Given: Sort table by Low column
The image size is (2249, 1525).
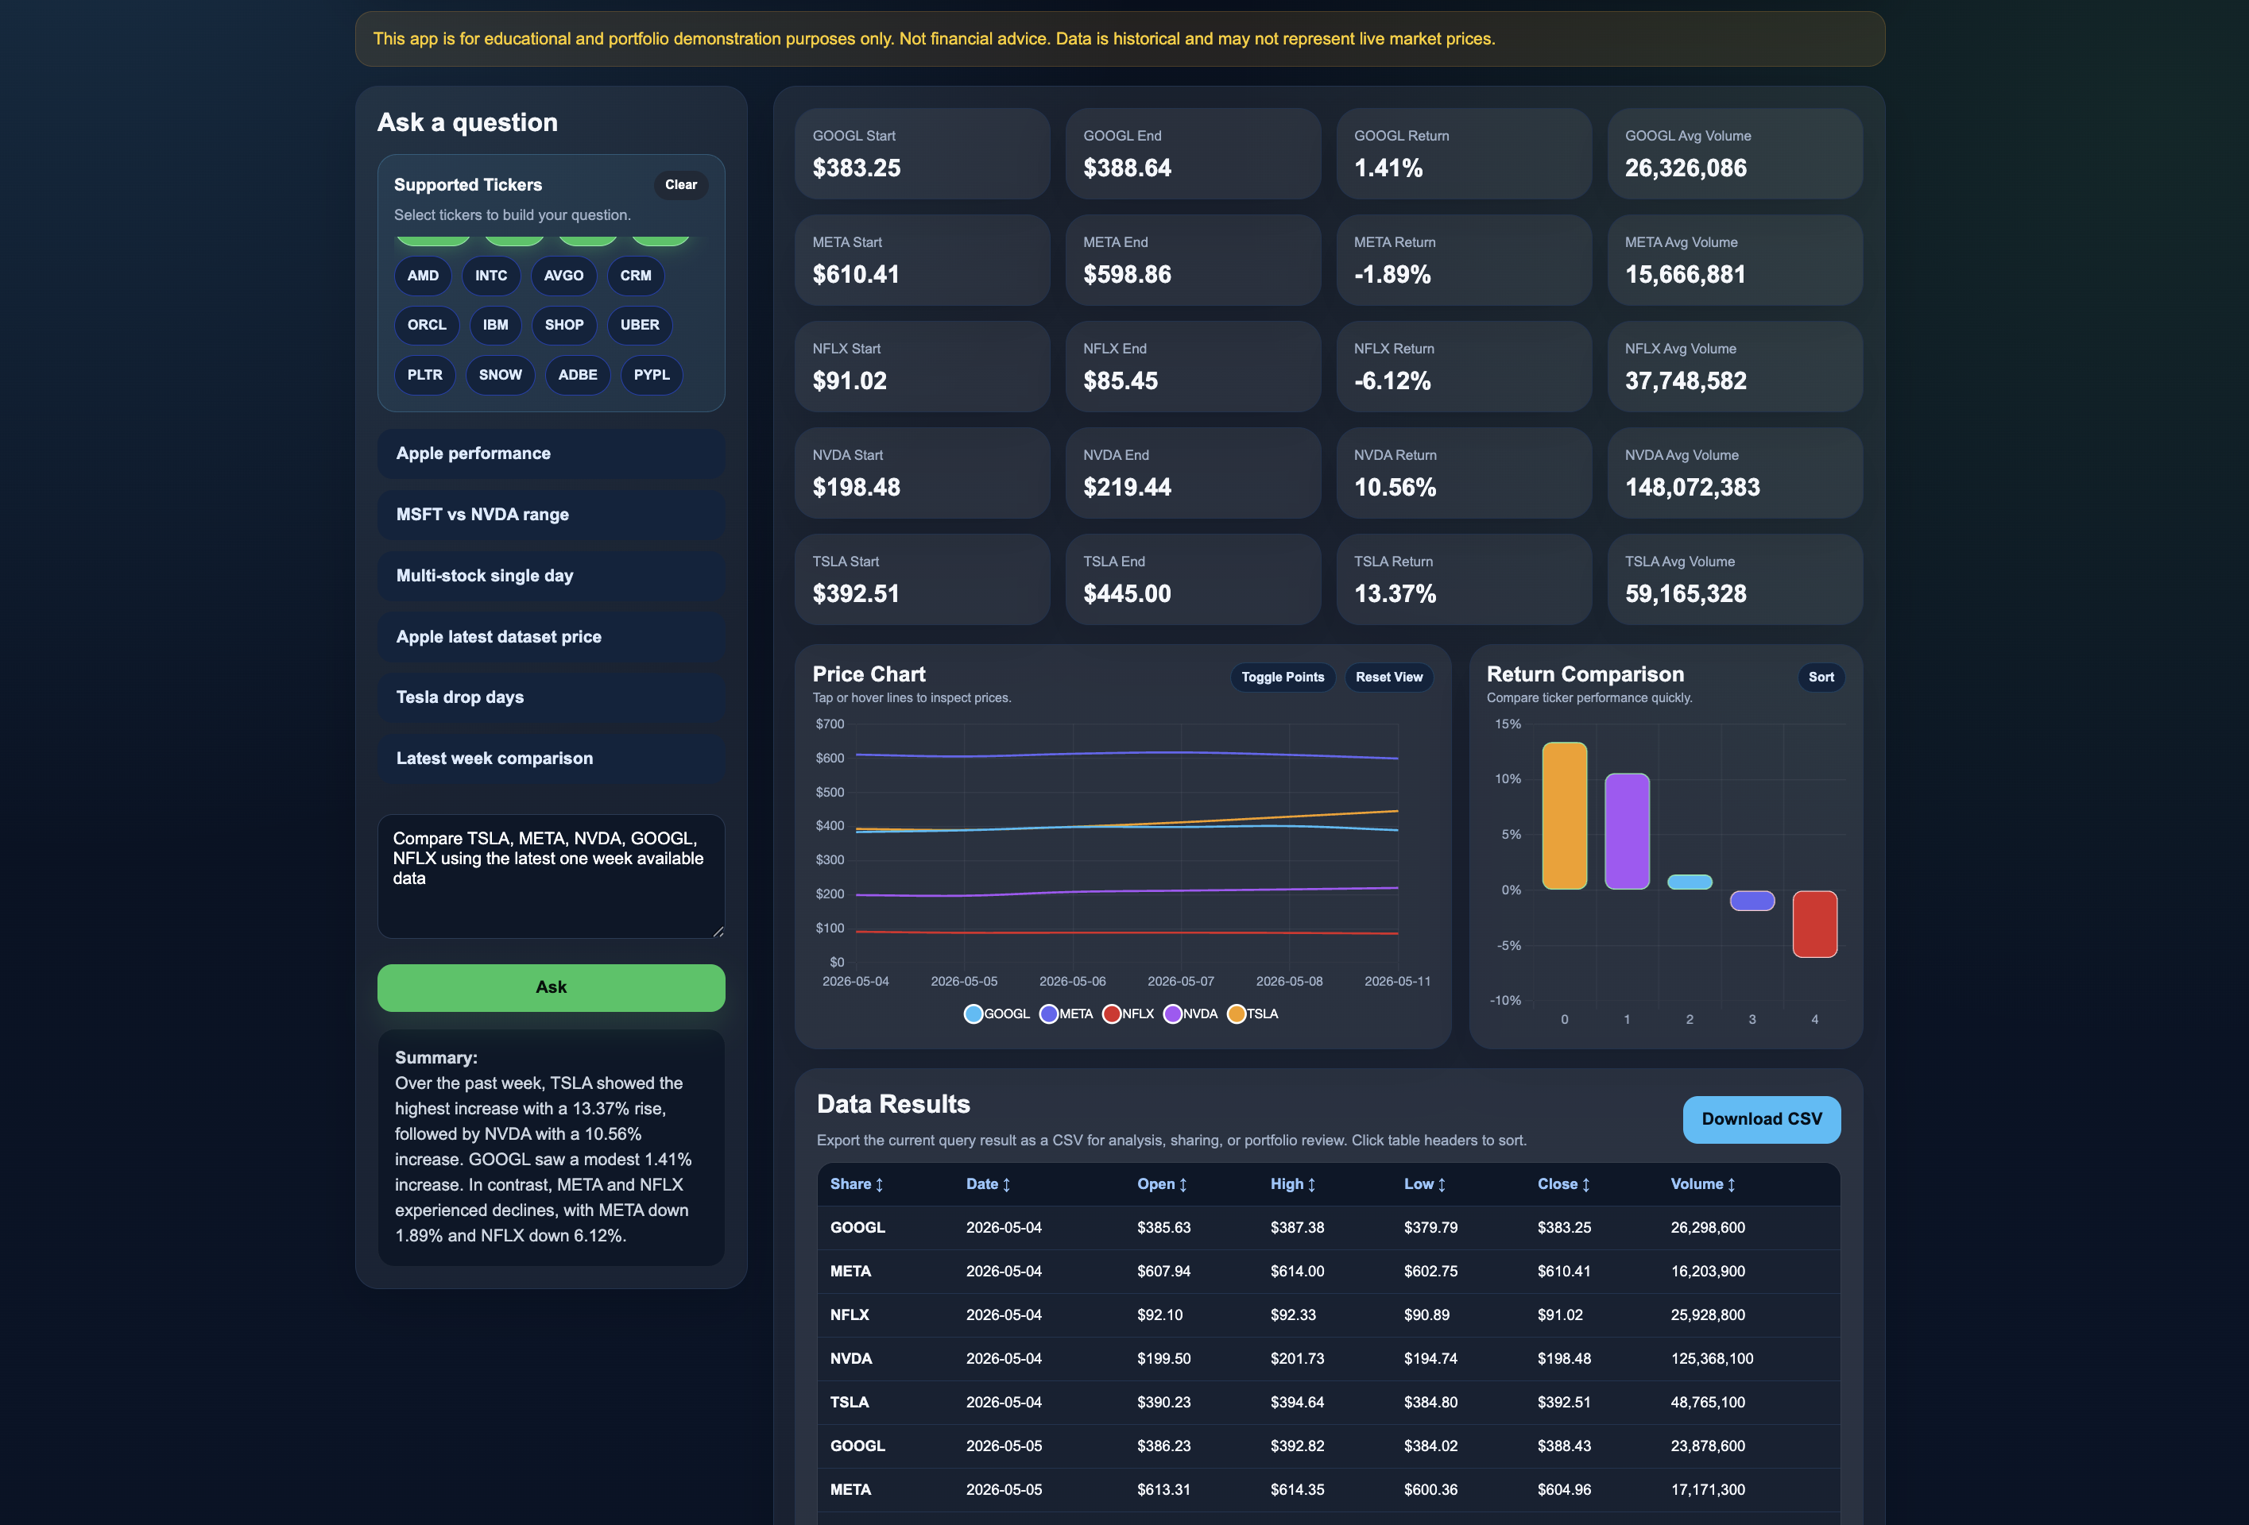Looking at the screenshot, I should click(1424, 1183).
